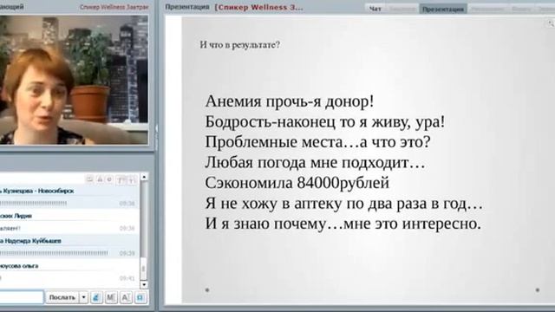
Task: Click the magnifier zoom icon on slide
Action: 551,23
